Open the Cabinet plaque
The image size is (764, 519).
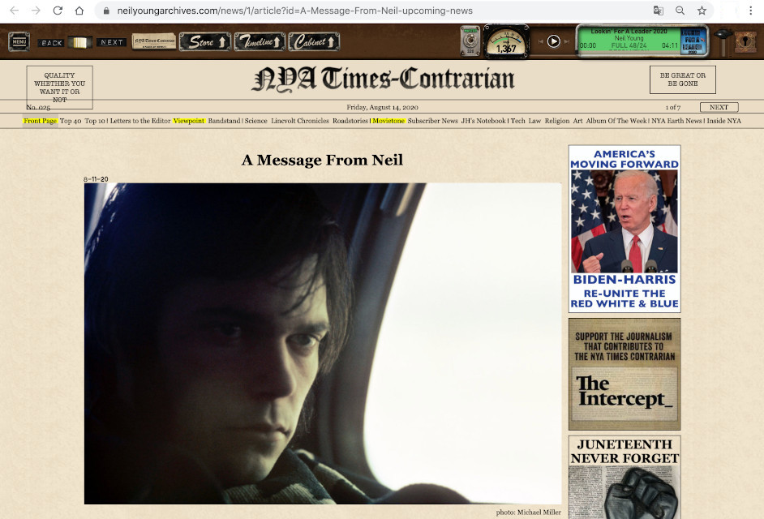tap(314, 42)
